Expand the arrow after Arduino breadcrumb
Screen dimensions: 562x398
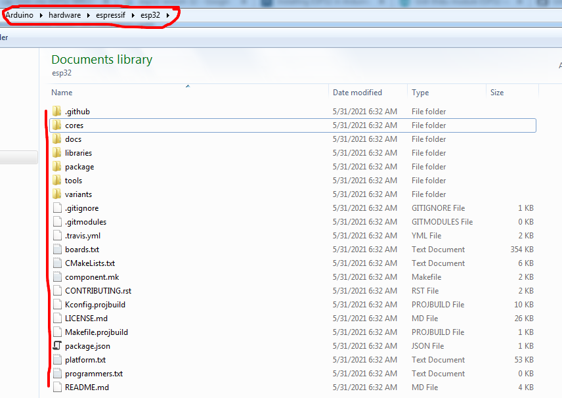[x=41, y=15]
